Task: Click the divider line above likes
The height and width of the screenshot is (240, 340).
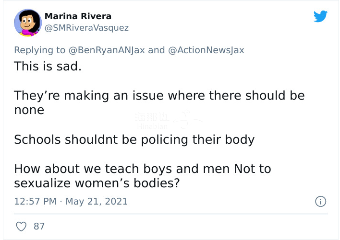Action: [x=171, y=214]
